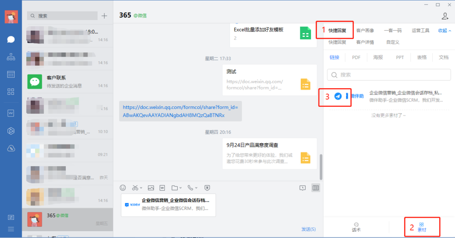
Task: Expand the screenshot scissors dropdown arrow
Action: [x=141, y=188]
